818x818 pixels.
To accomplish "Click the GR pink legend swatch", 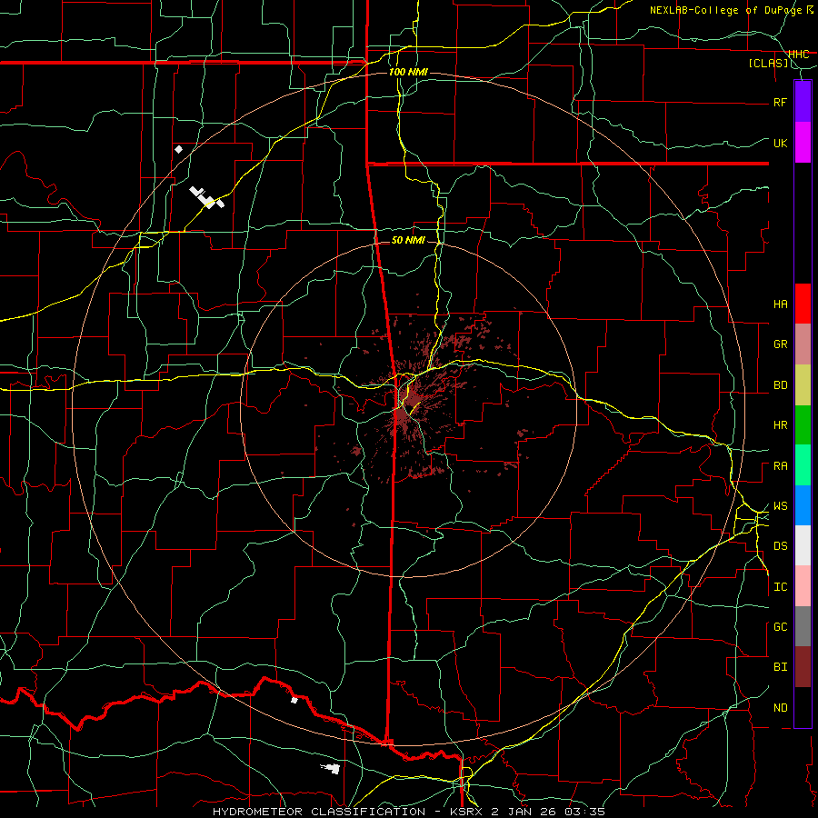I will point(803,344).
